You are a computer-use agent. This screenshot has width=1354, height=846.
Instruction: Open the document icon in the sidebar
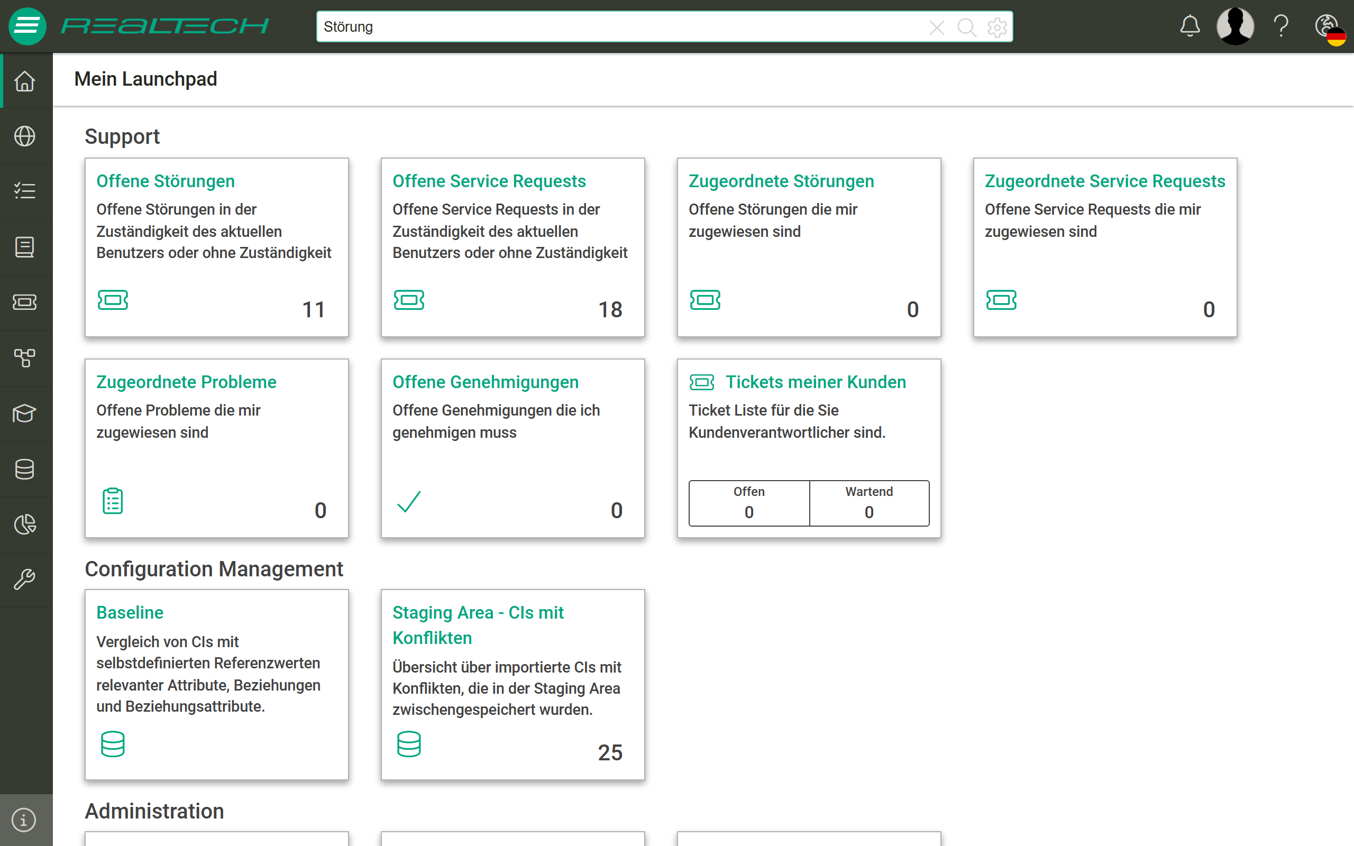[25, 247]
